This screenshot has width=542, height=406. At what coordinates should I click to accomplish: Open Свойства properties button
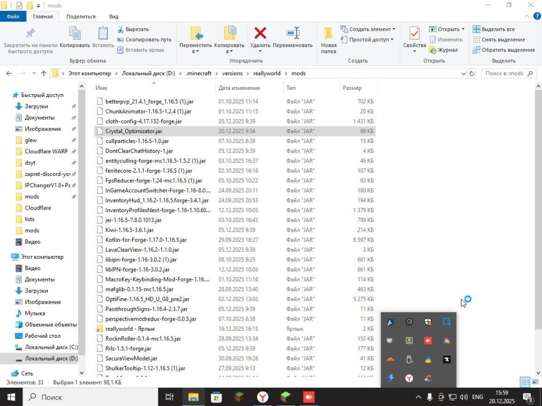tap(414, 40)
